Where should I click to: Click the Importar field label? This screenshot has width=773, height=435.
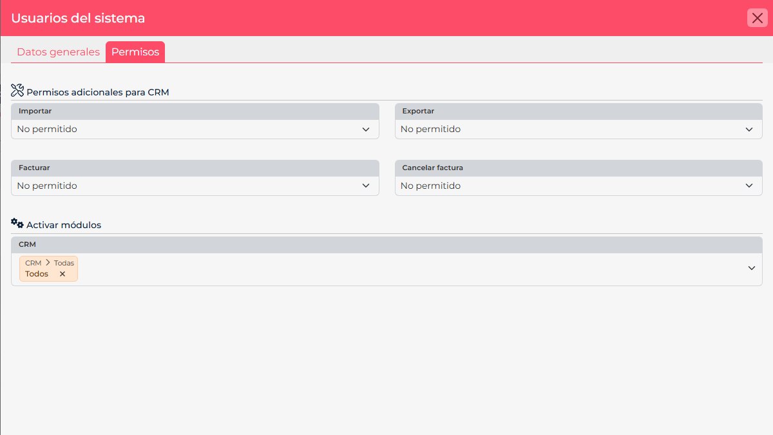pyautogui.click(x=35, y=111)
